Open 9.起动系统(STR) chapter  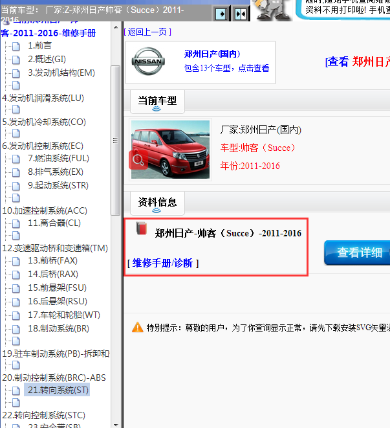58,186
